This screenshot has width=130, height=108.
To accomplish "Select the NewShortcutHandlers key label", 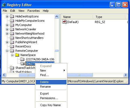I will coord(29,38).
